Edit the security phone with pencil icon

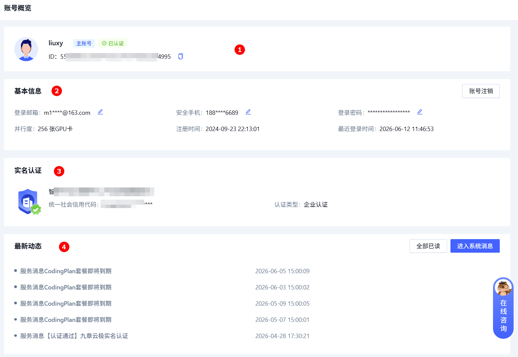click(248, 112)
